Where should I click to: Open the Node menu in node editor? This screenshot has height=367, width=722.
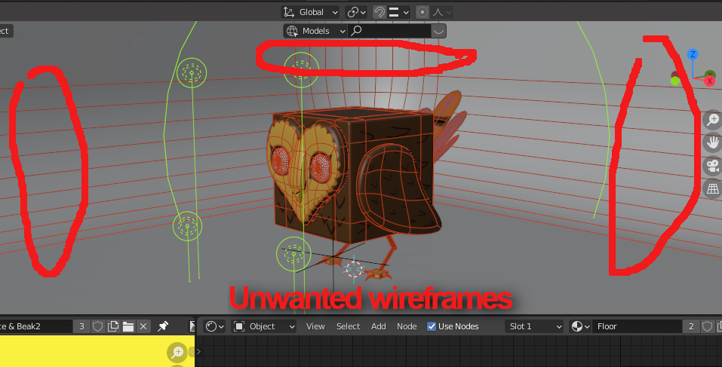[407, 326]
